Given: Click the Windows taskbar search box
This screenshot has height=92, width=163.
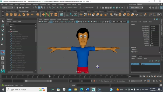Looking at the screenshot, I should coord(26,90).
